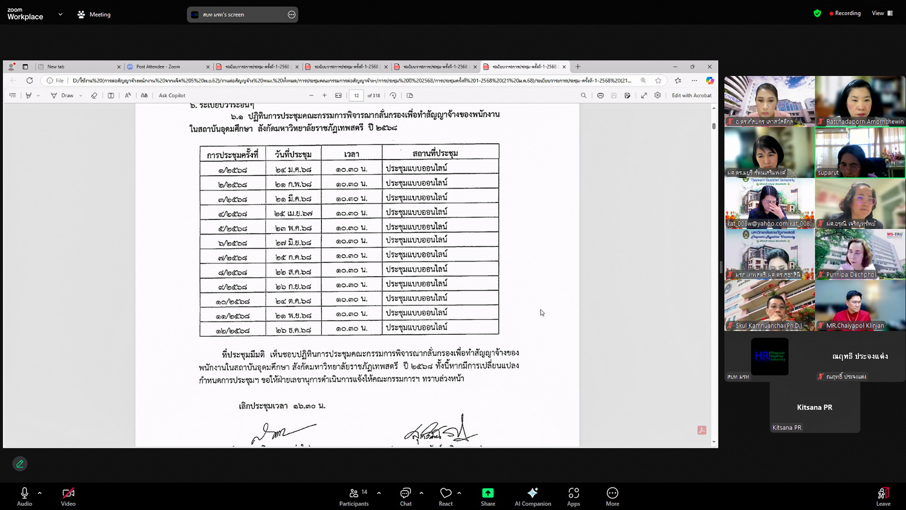The height and width of the screenshot is (510, 906).
Task: Open the browser favorites list
Action: click(678, 80)
